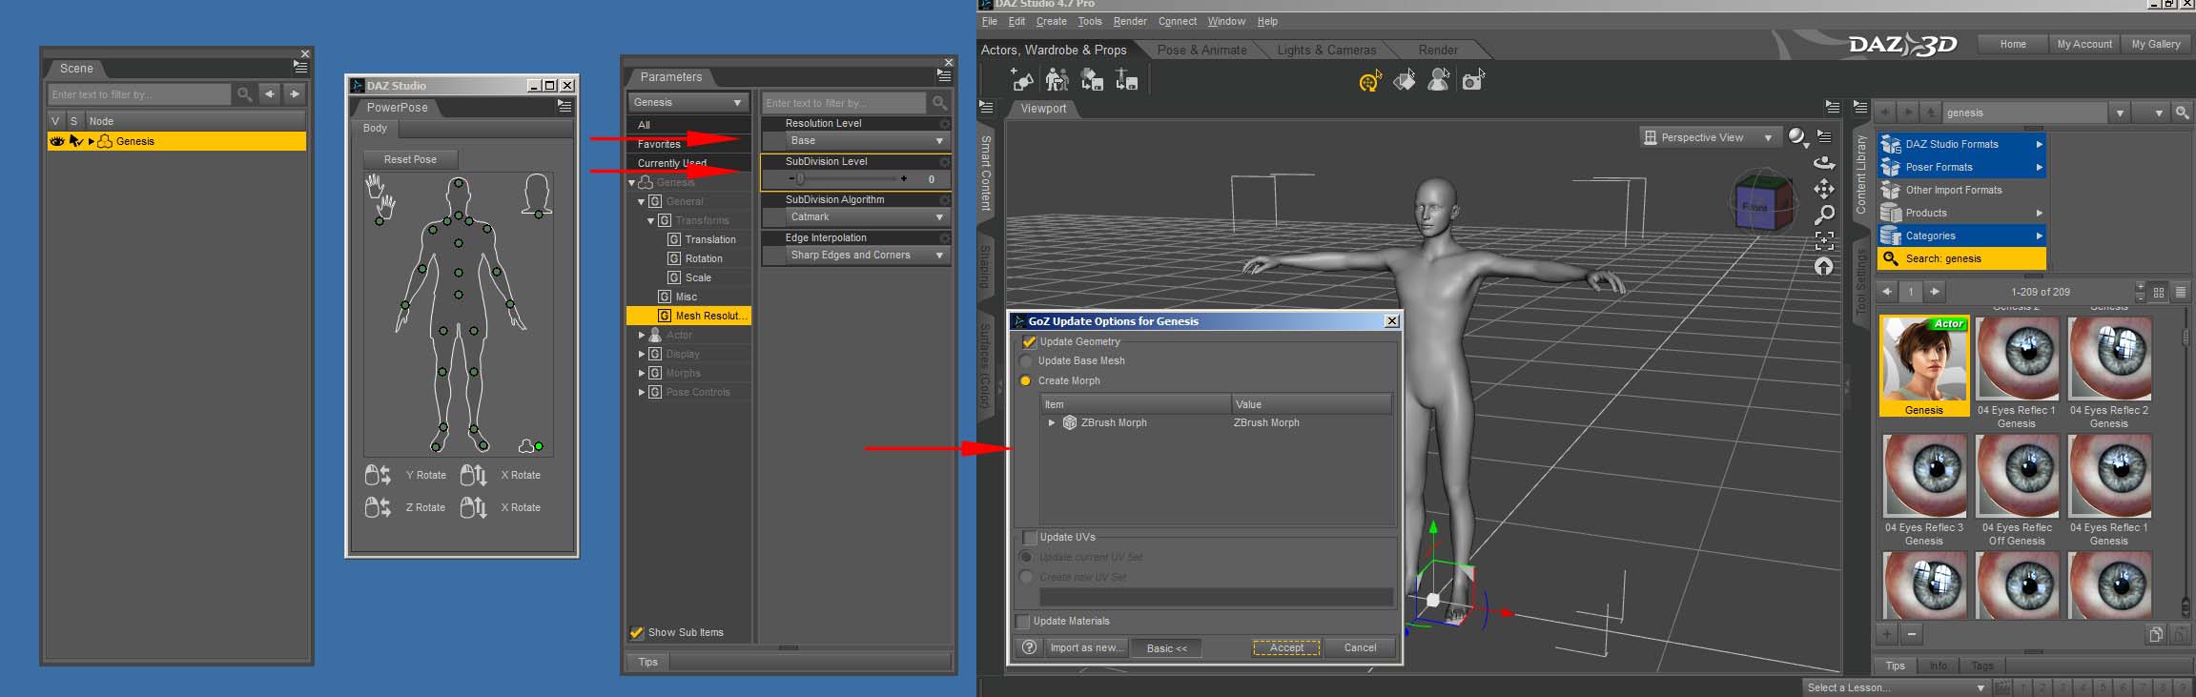2196x697 pixels.
Task: Click the Scene pane filter search icon
Action: click(x=245, y=94)
